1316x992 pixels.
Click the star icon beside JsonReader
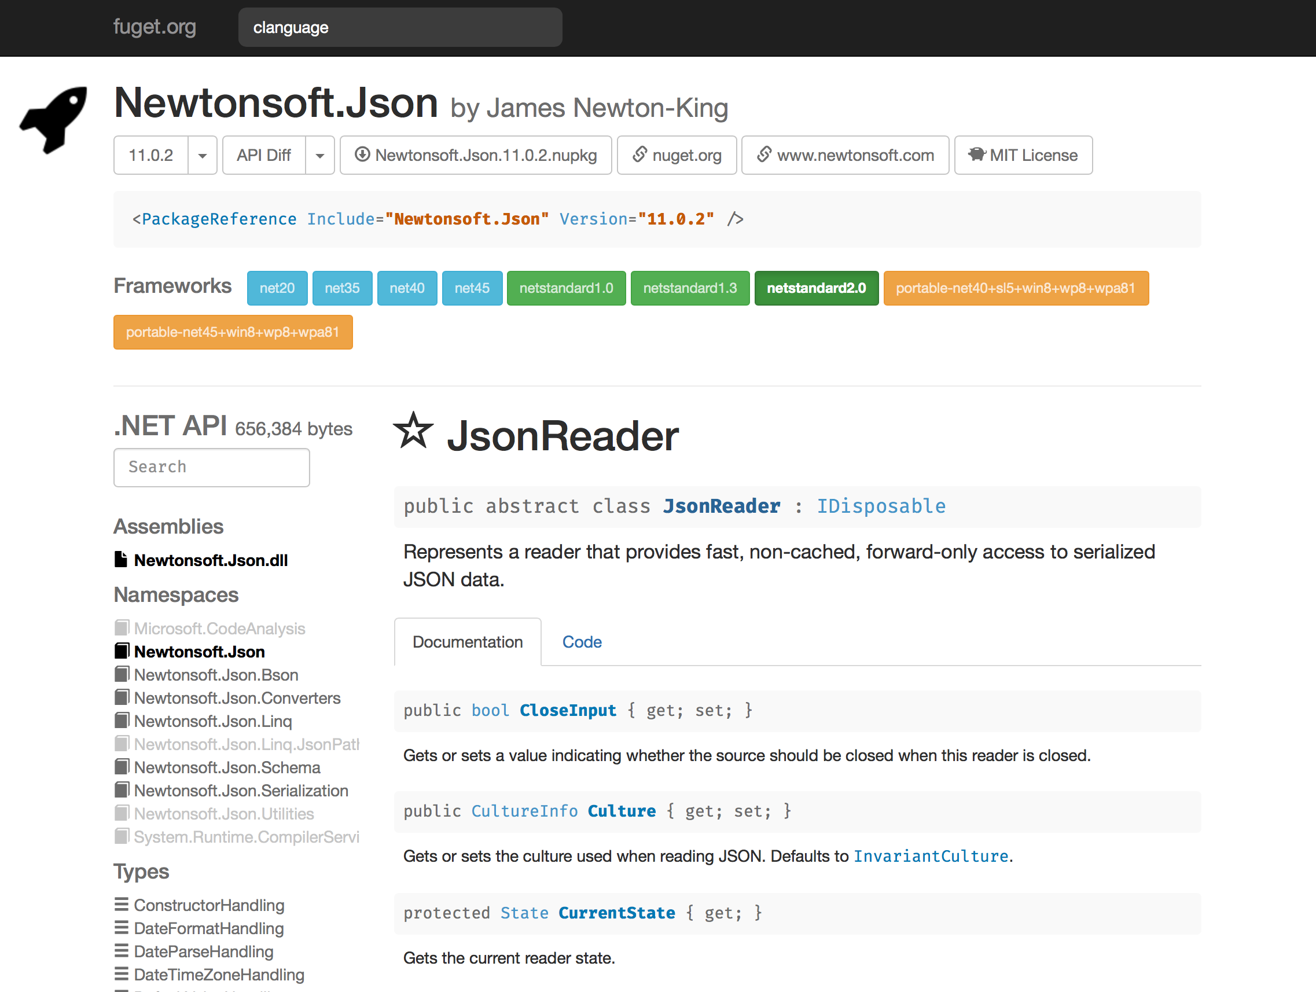click(413, 430)
